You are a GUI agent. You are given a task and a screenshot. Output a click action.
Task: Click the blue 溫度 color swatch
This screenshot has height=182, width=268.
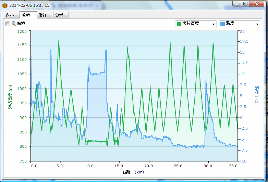(x=222, y=24)
